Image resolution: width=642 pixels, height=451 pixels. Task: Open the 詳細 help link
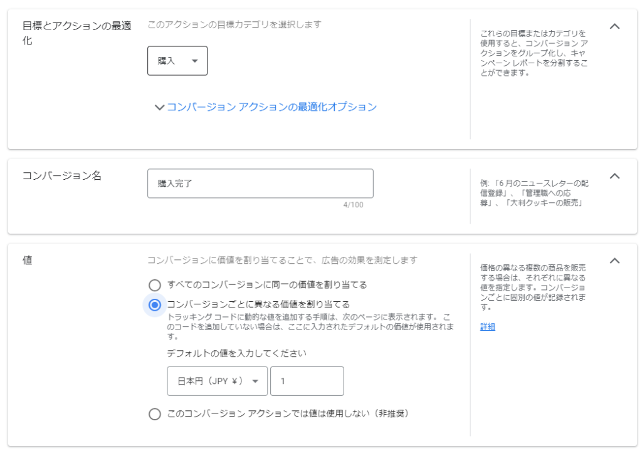click(488, 327)
